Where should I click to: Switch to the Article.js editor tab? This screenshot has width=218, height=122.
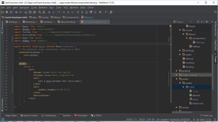pos(13,22)
